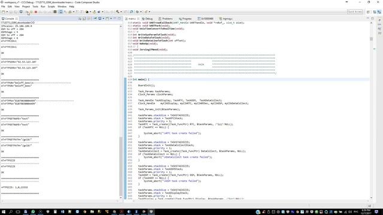Maximize the Console panel
Screen dimensions: 383x215
pyautogui.click(x=119, y=19)
